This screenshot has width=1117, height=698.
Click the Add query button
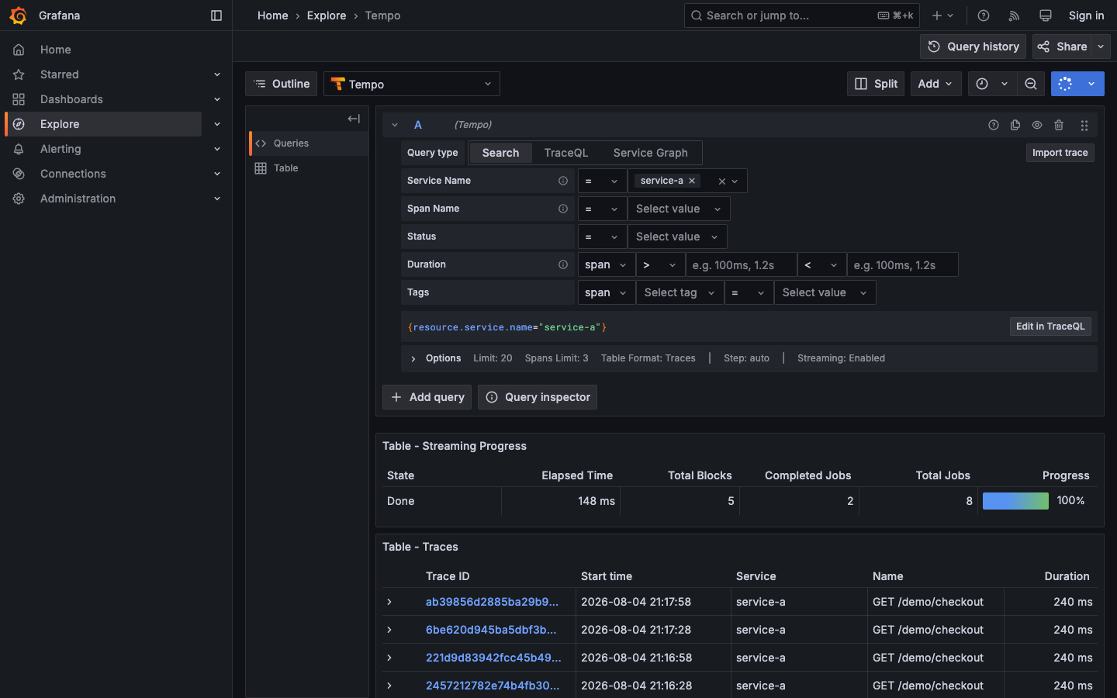(427, 397)
